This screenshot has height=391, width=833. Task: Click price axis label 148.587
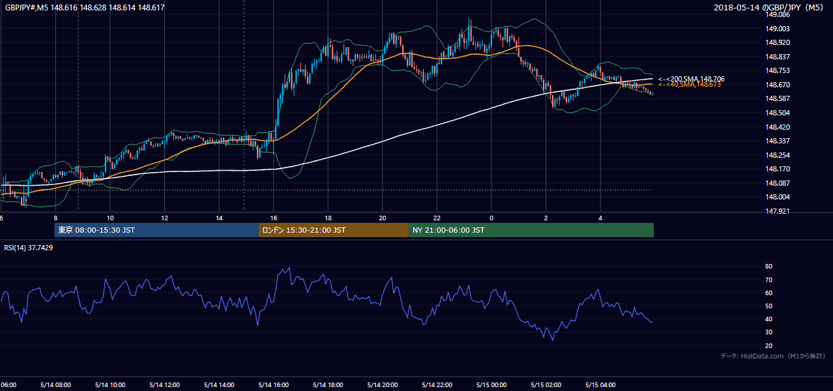pyautogui.click(x=777, y=98)
